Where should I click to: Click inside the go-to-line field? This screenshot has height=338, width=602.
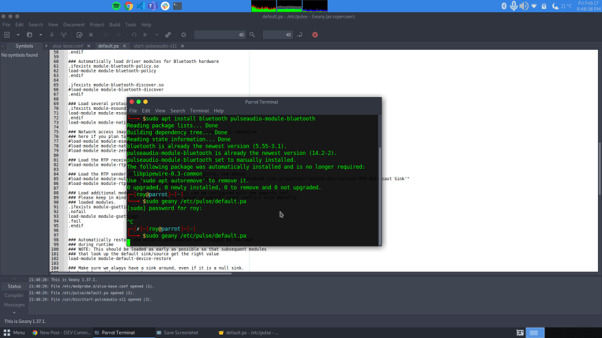tap(274, 35)
